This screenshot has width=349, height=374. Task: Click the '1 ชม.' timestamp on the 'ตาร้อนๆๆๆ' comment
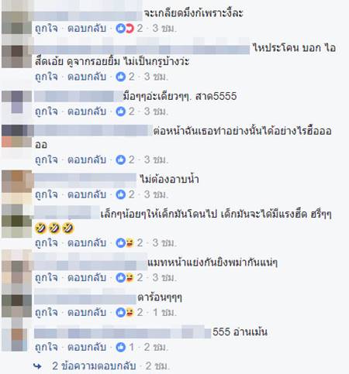pyautogui.click(x=164, y=312)
